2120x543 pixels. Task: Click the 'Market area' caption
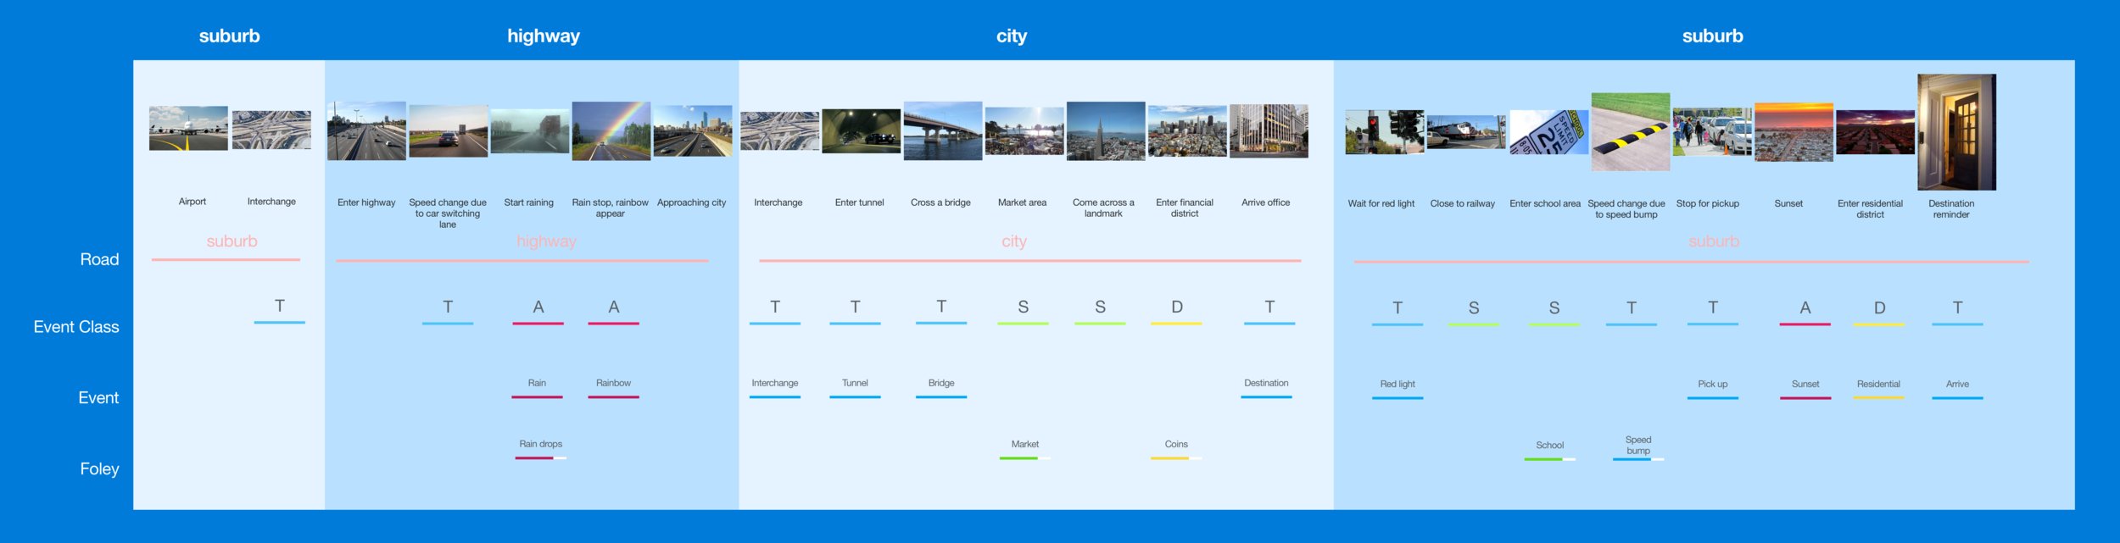1022,202
